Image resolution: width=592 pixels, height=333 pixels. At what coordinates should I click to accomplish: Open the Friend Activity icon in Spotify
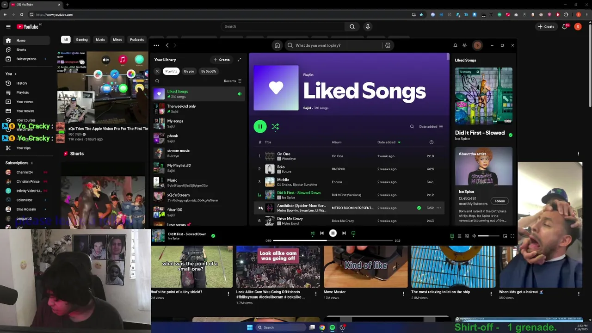pos(464,45)
